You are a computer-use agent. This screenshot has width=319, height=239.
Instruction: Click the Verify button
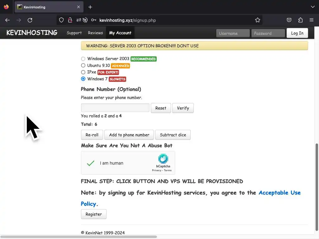click(183, 108)
